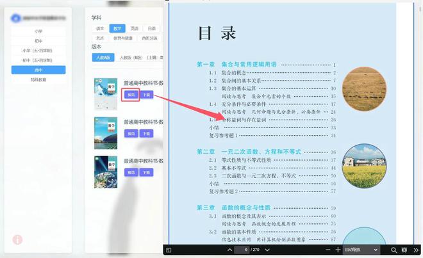Select the 人教A版 edition tab
423x258 pixels.
103,58
